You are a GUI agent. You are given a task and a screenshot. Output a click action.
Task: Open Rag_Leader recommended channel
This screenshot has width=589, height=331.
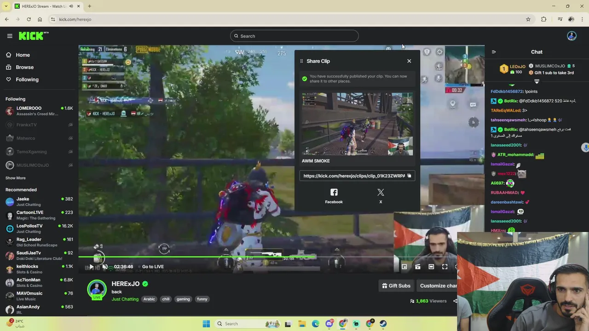(x=39, y=242)
